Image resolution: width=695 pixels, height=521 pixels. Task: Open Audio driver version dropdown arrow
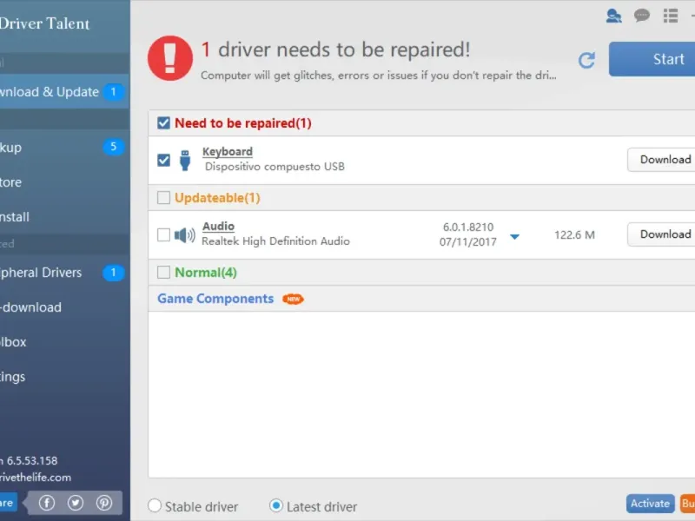click(514, 236)
